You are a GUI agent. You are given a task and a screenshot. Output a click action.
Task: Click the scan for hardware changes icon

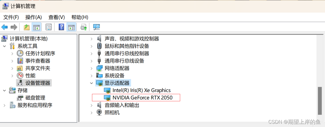pos(96,27)
